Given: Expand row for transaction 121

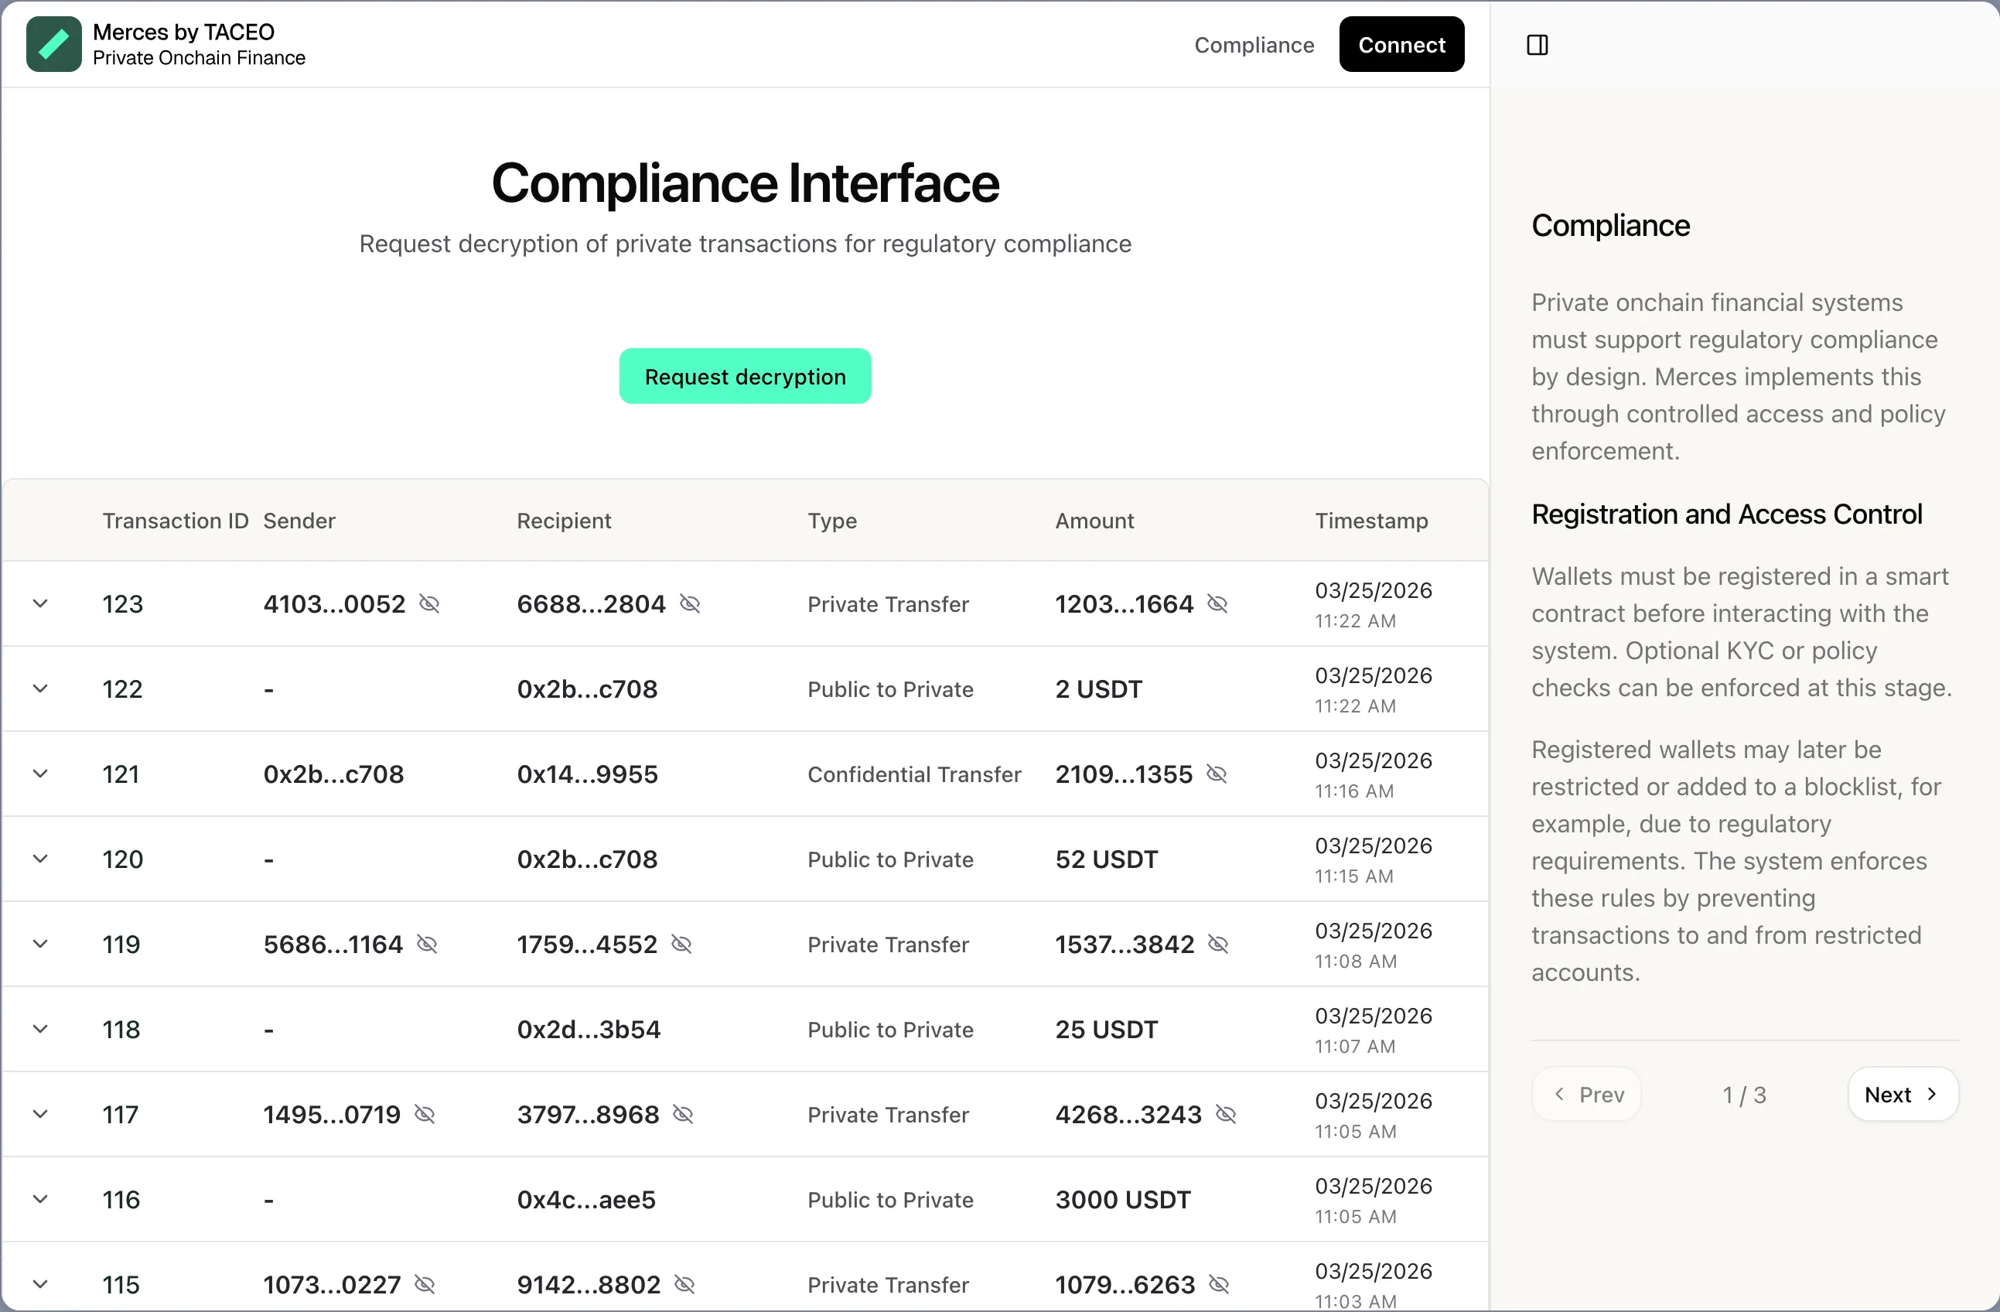Looking at the screenshot, I should (40, 774).
